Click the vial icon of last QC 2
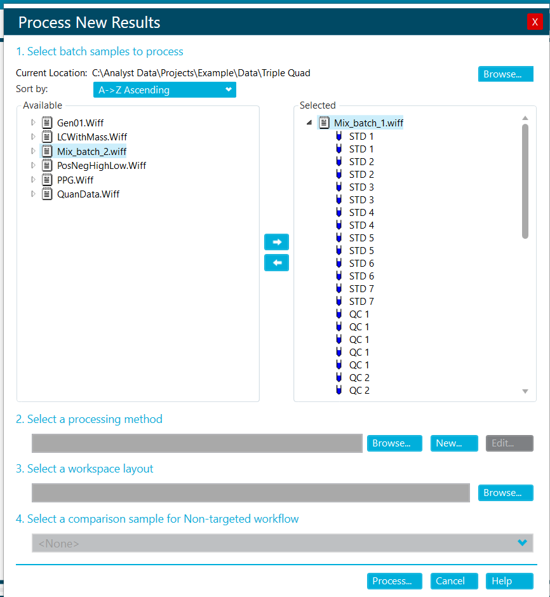The width and height of the screenshot is (550, 597). pos(339,390)
